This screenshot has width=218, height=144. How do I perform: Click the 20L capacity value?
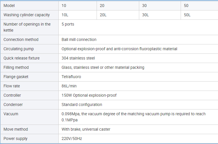103,15
